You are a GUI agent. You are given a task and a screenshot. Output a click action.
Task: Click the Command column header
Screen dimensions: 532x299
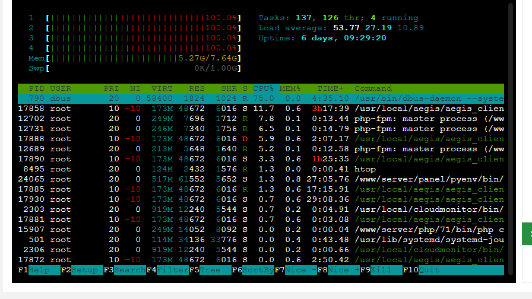(x=373, y=88)
